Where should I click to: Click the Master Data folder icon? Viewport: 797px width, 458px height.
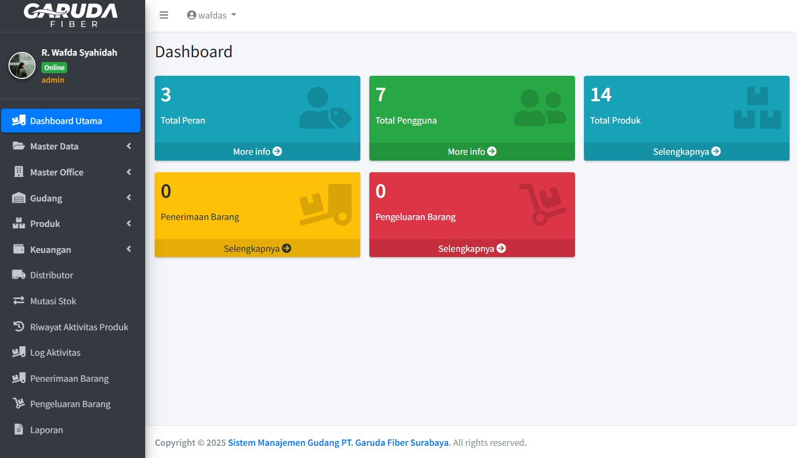[19, 146]
